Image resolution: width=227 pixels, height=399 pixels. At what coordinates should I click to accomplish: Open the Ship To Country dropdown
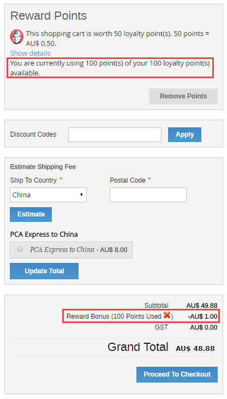pos(48,195)
